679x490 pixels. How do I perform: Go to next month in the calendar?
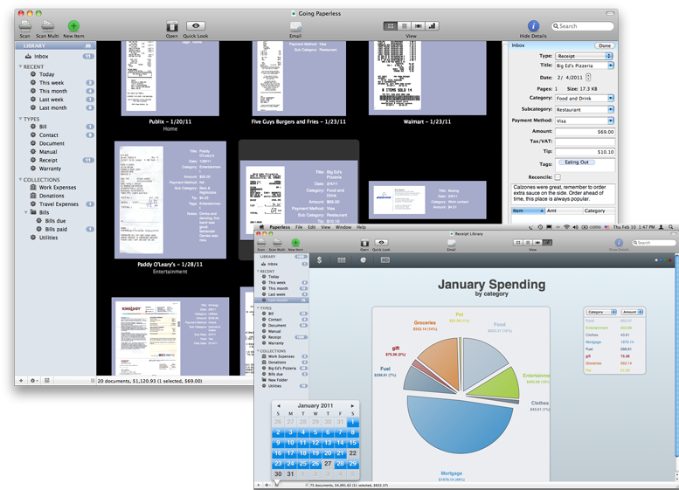(352, 405)
